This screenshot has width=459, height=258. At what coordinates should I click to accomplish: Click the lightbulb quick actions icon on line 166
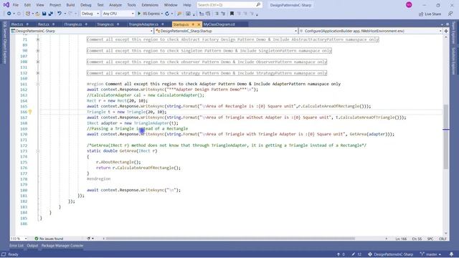(x=30, y=112)
